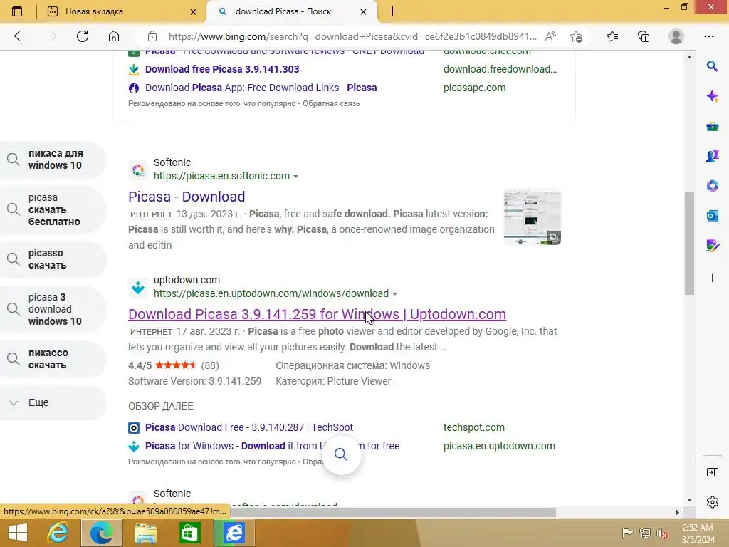Image resolution: width=729 pixels, height=547 pixels.
Task: Open a new browser tab
Action: [392, 11]
